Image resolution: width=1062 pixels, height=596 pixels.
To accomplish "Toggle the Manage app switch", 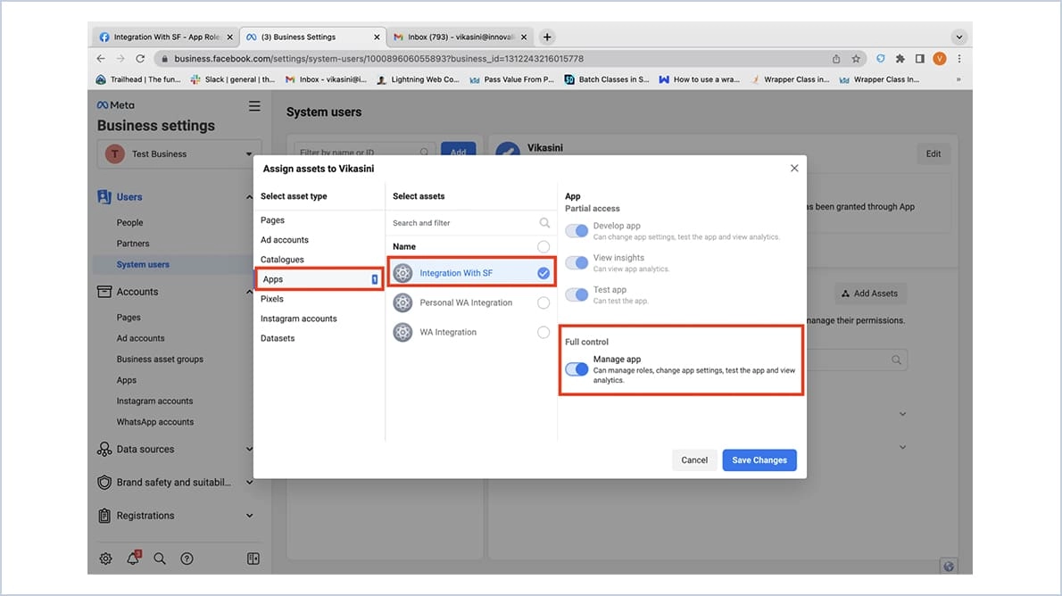I will pyautogui.click(x=577, y=369).
